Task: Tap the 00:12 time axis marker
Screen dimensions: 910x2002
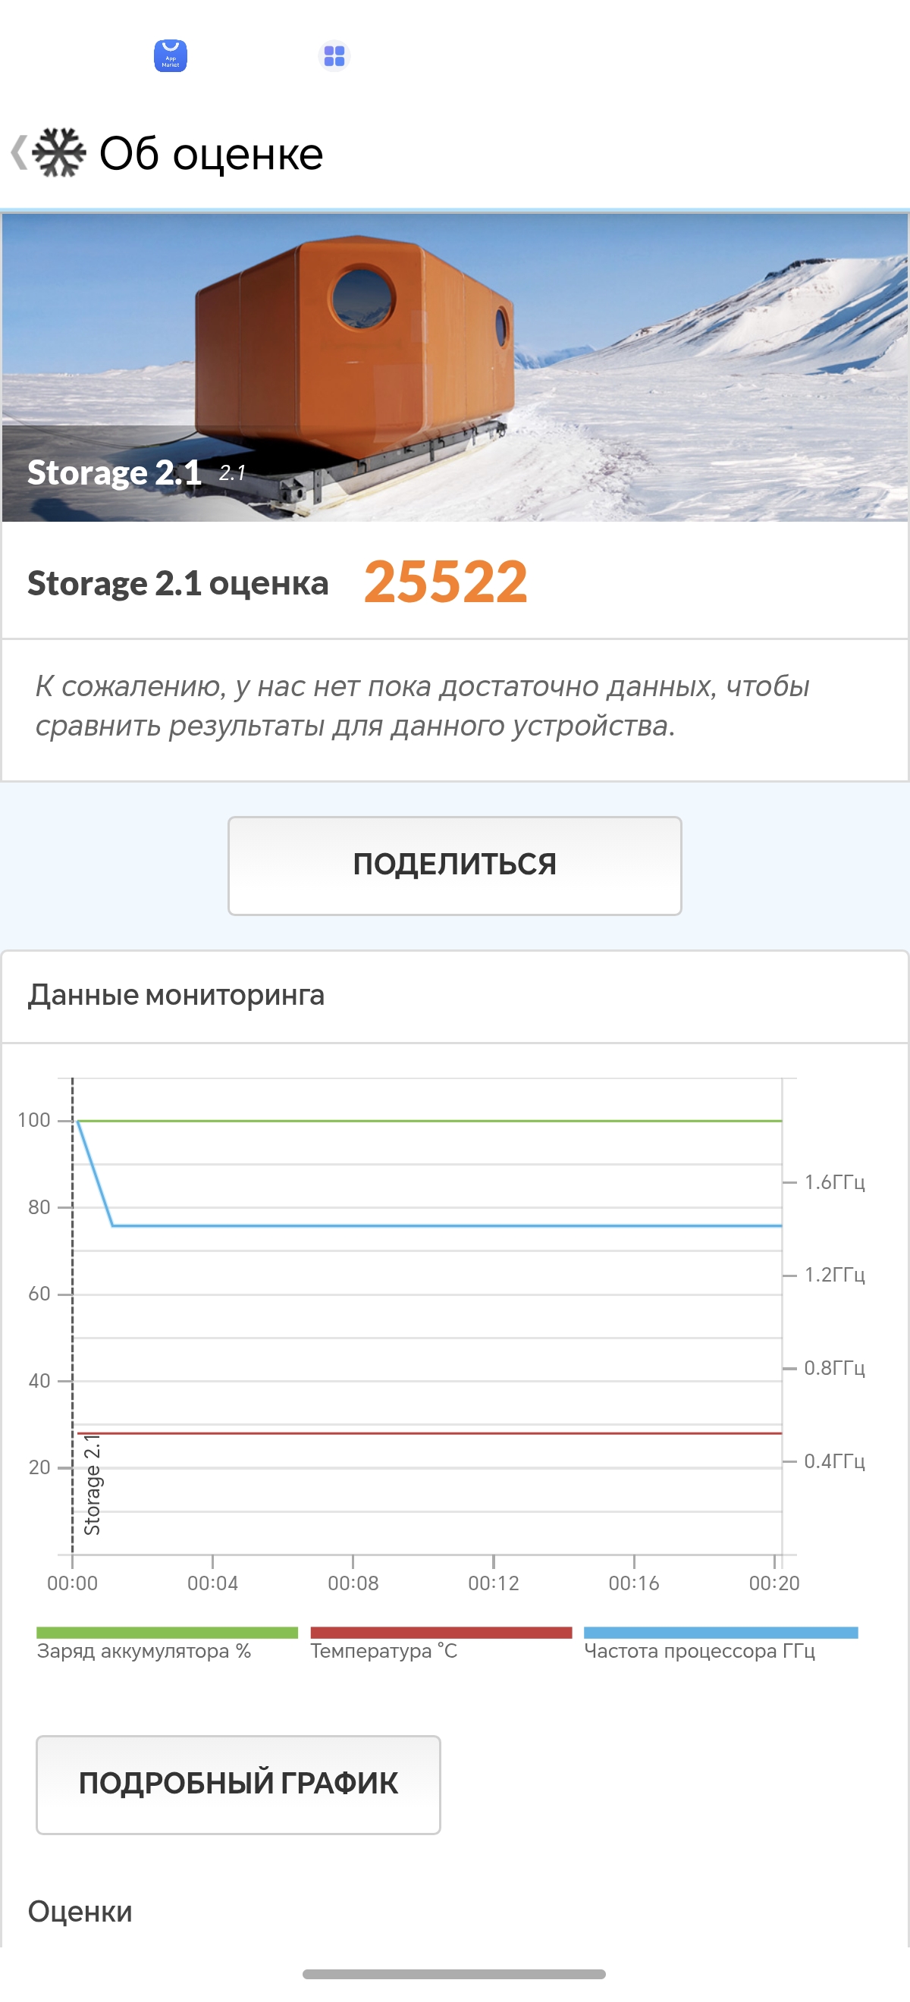Action: coord(494,1583)
